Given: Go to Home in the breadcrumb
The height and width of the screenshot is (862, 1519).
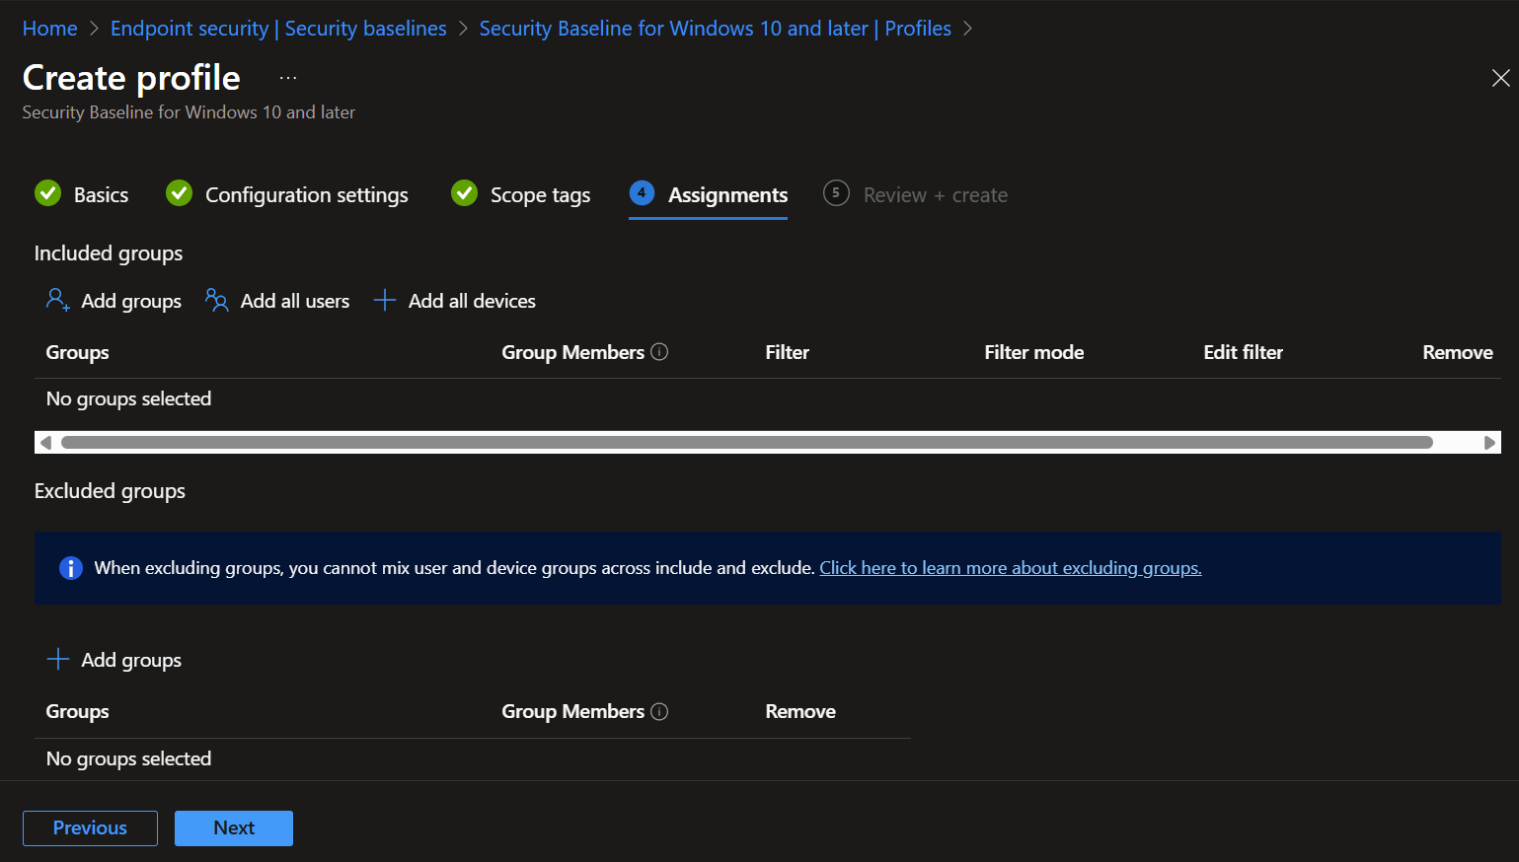Looking at the screenshot, I should (49, 29).
